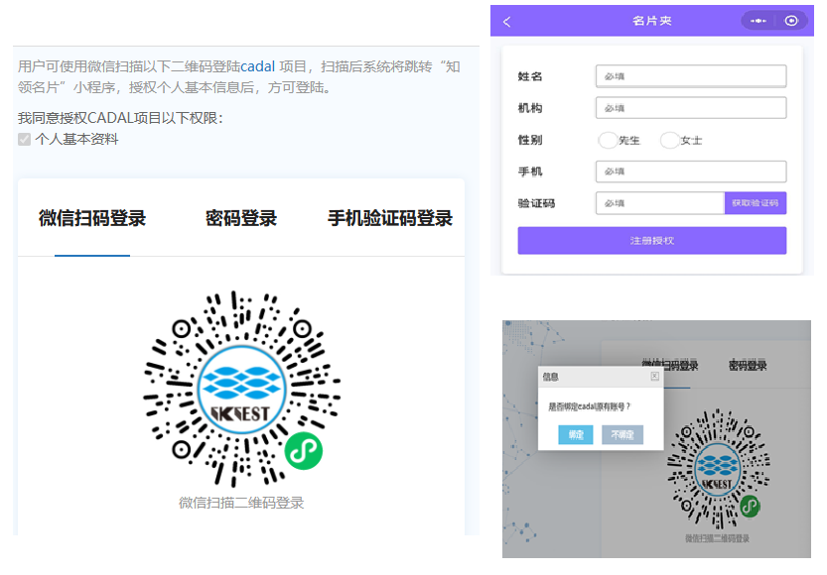Click into the 机构 input field
Viewport: 827px width, 575px height.
point(691,108)
